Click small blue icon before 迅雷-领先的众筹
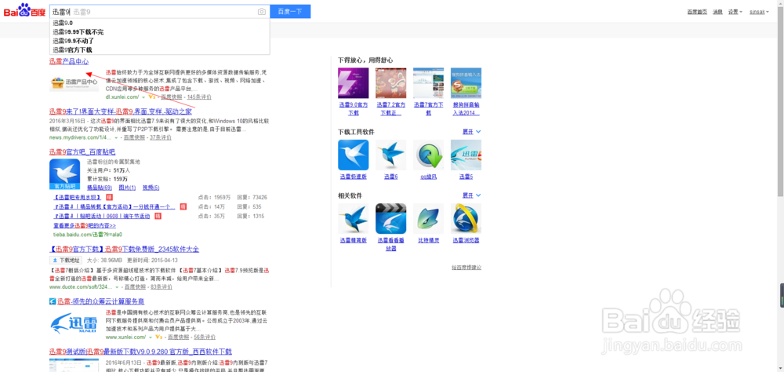The height and width of the screenshot is (372, 784). pyautogui.click(x=52, y=301)
